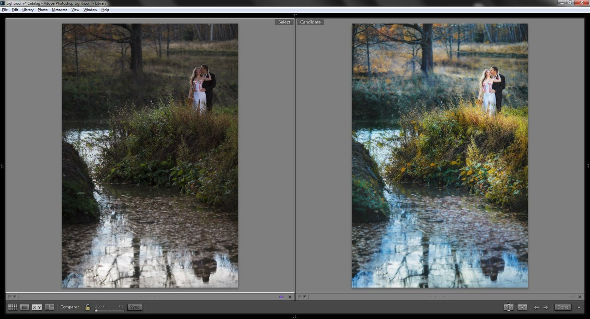Image resolution: width=590 pixels, height=319 pixels.
Task: Click the Compare label in toolbar
Action: tap(70, 307)
